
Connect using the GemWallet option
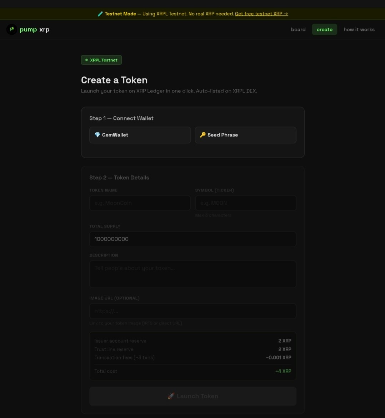(x=140, y=135)
